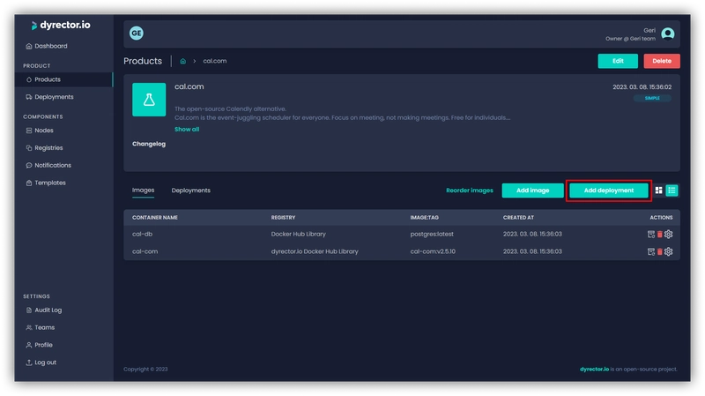Open the user profile avatar icon

click(x=668, y=34)
